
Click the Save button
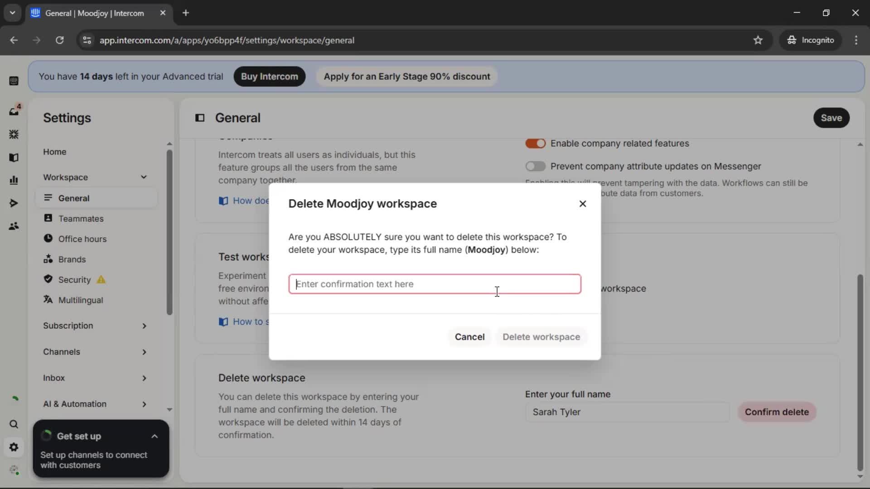(831, 118)
